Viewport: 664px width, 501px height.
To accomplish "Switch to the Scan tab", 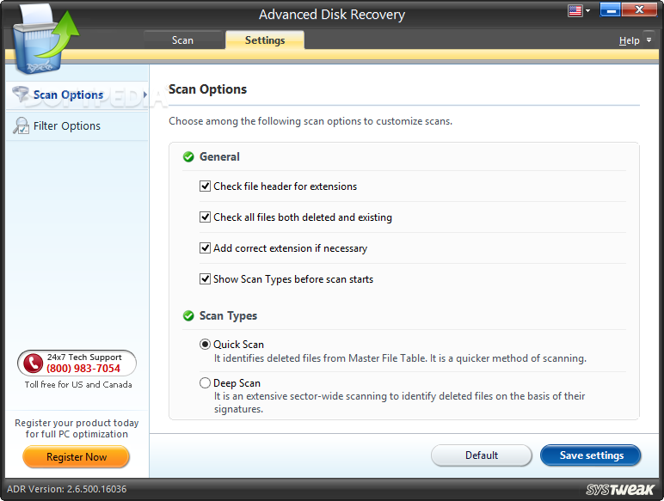I will coord(182,40).
